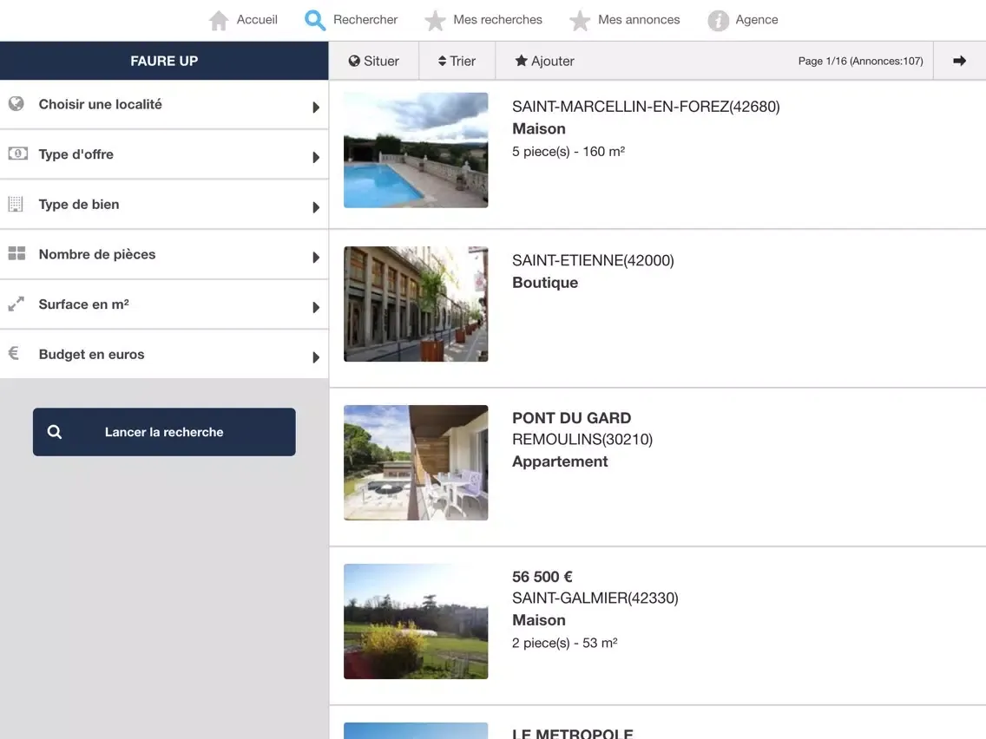Screen dimensions: 986x739
Task: Click Appartement property type text
Action: [x=560, y=461]
